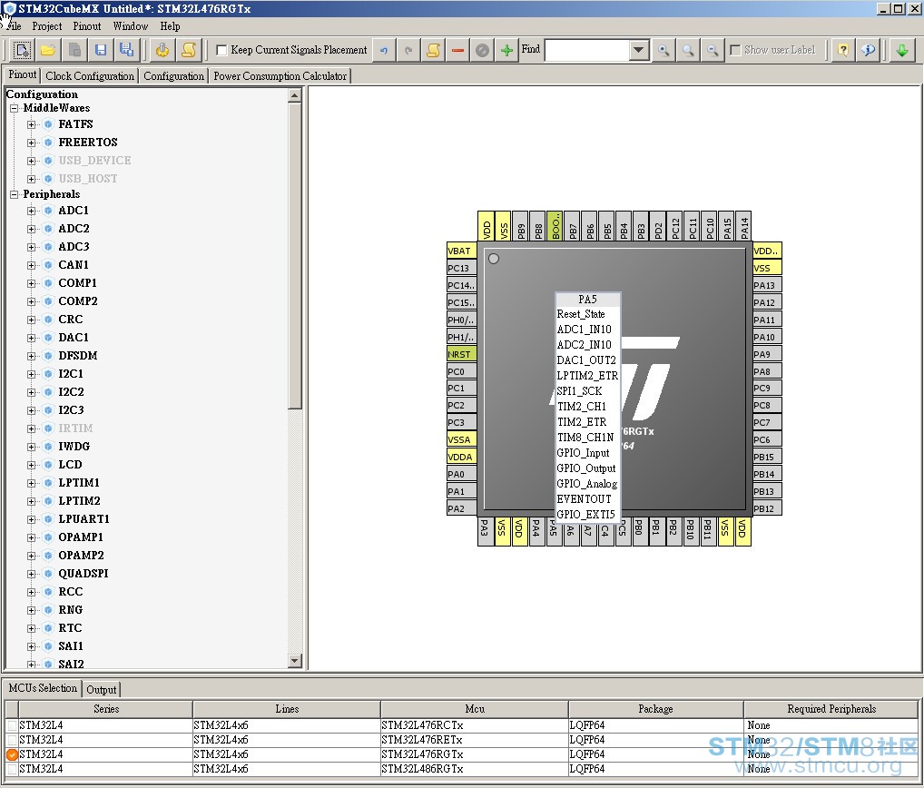This screenshot has width=924, height=788.
Task: Click the scroll icon beside the Redo arrow
Action: click(x=433, y=50)
